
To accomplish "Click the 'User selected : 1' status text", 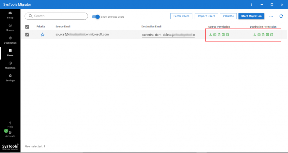I will [x=35, y=147].
